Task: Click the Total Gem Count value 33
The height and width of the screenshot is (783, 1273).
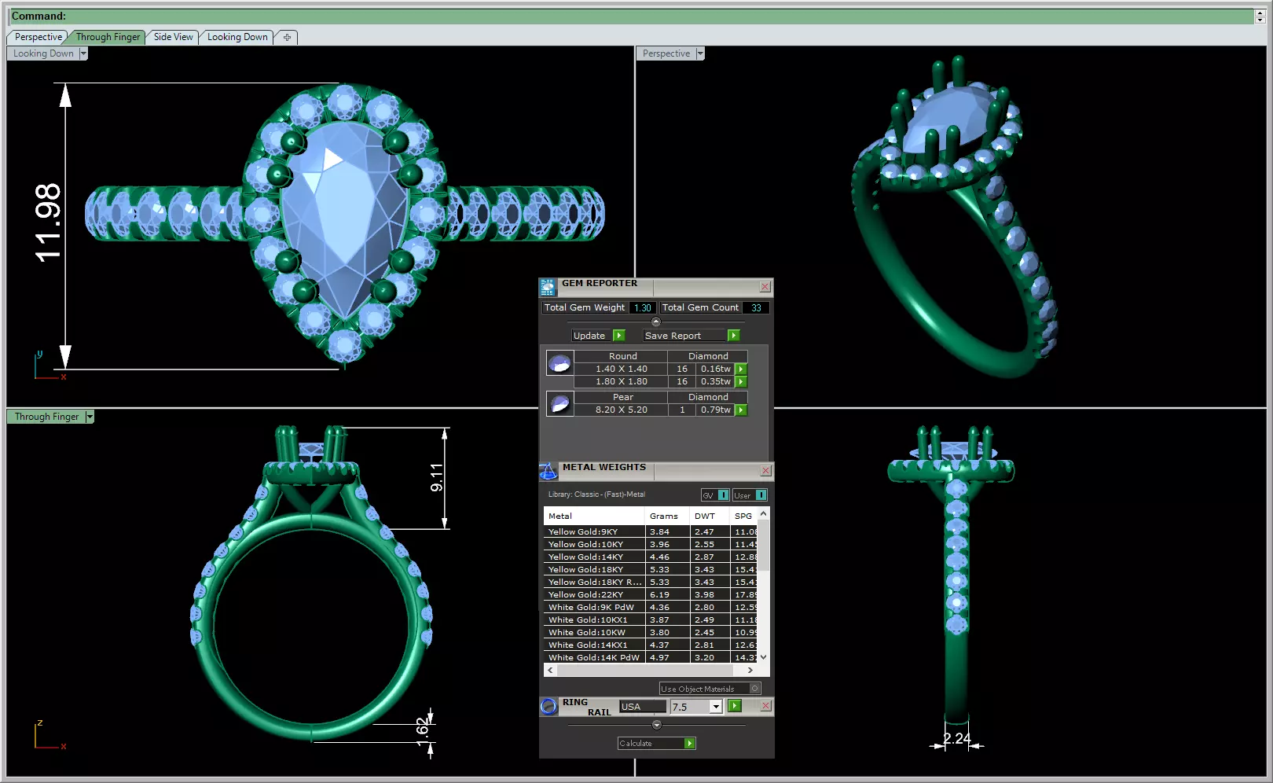Action: [x=756, y=308]
